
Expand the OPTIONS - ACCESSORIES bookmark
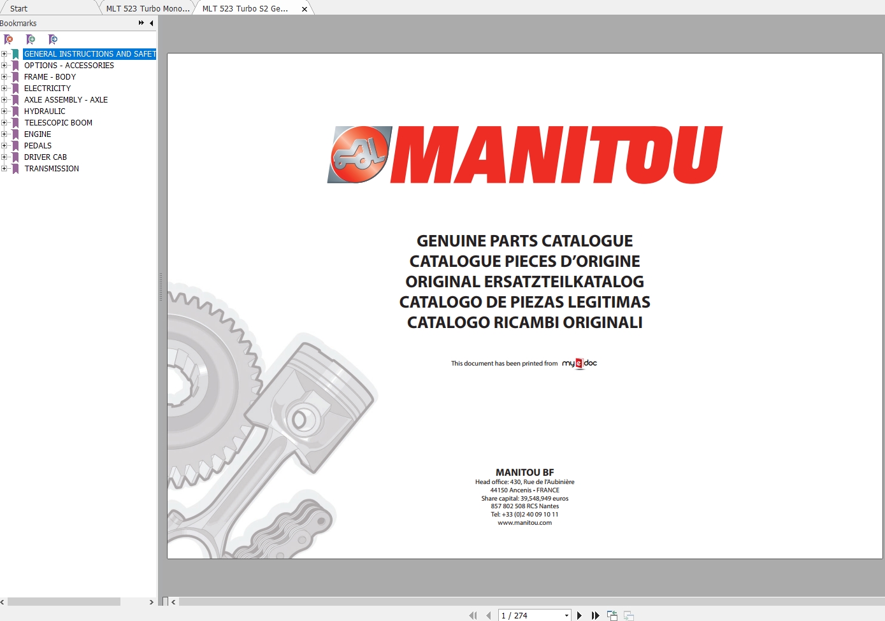[x=4, y=66]
